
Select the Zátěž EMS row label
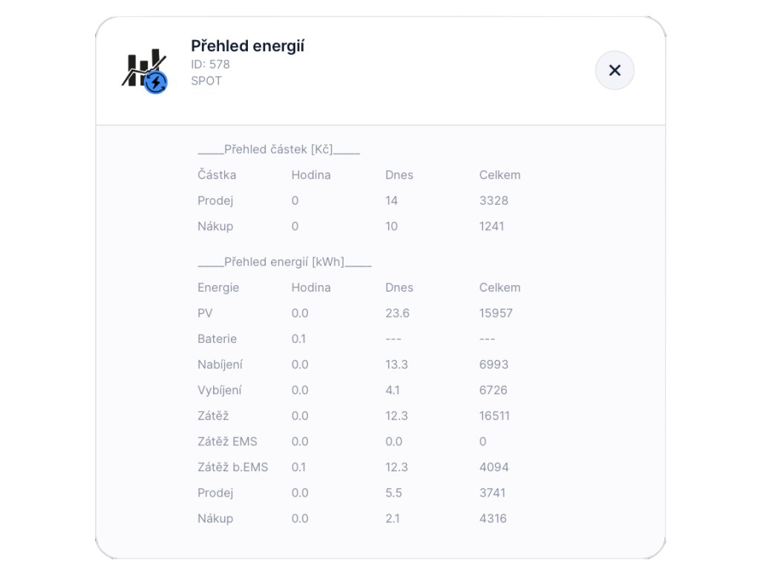click(x=227, y=442)
